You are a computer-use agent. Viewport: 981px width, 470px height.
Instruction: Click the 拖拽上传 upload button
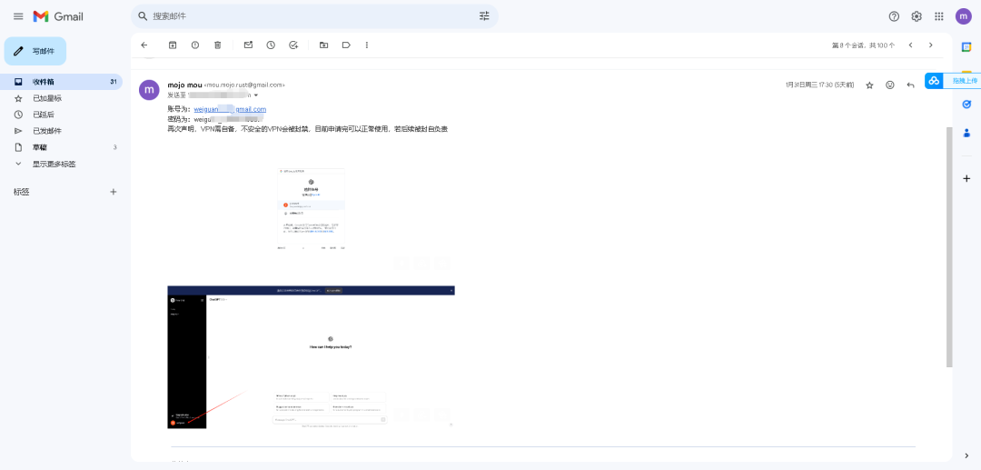tap(953, 81)
